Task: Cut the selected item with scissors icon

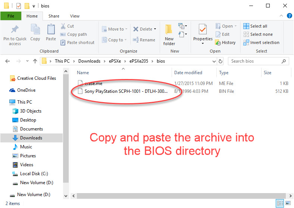Action: 67,26
